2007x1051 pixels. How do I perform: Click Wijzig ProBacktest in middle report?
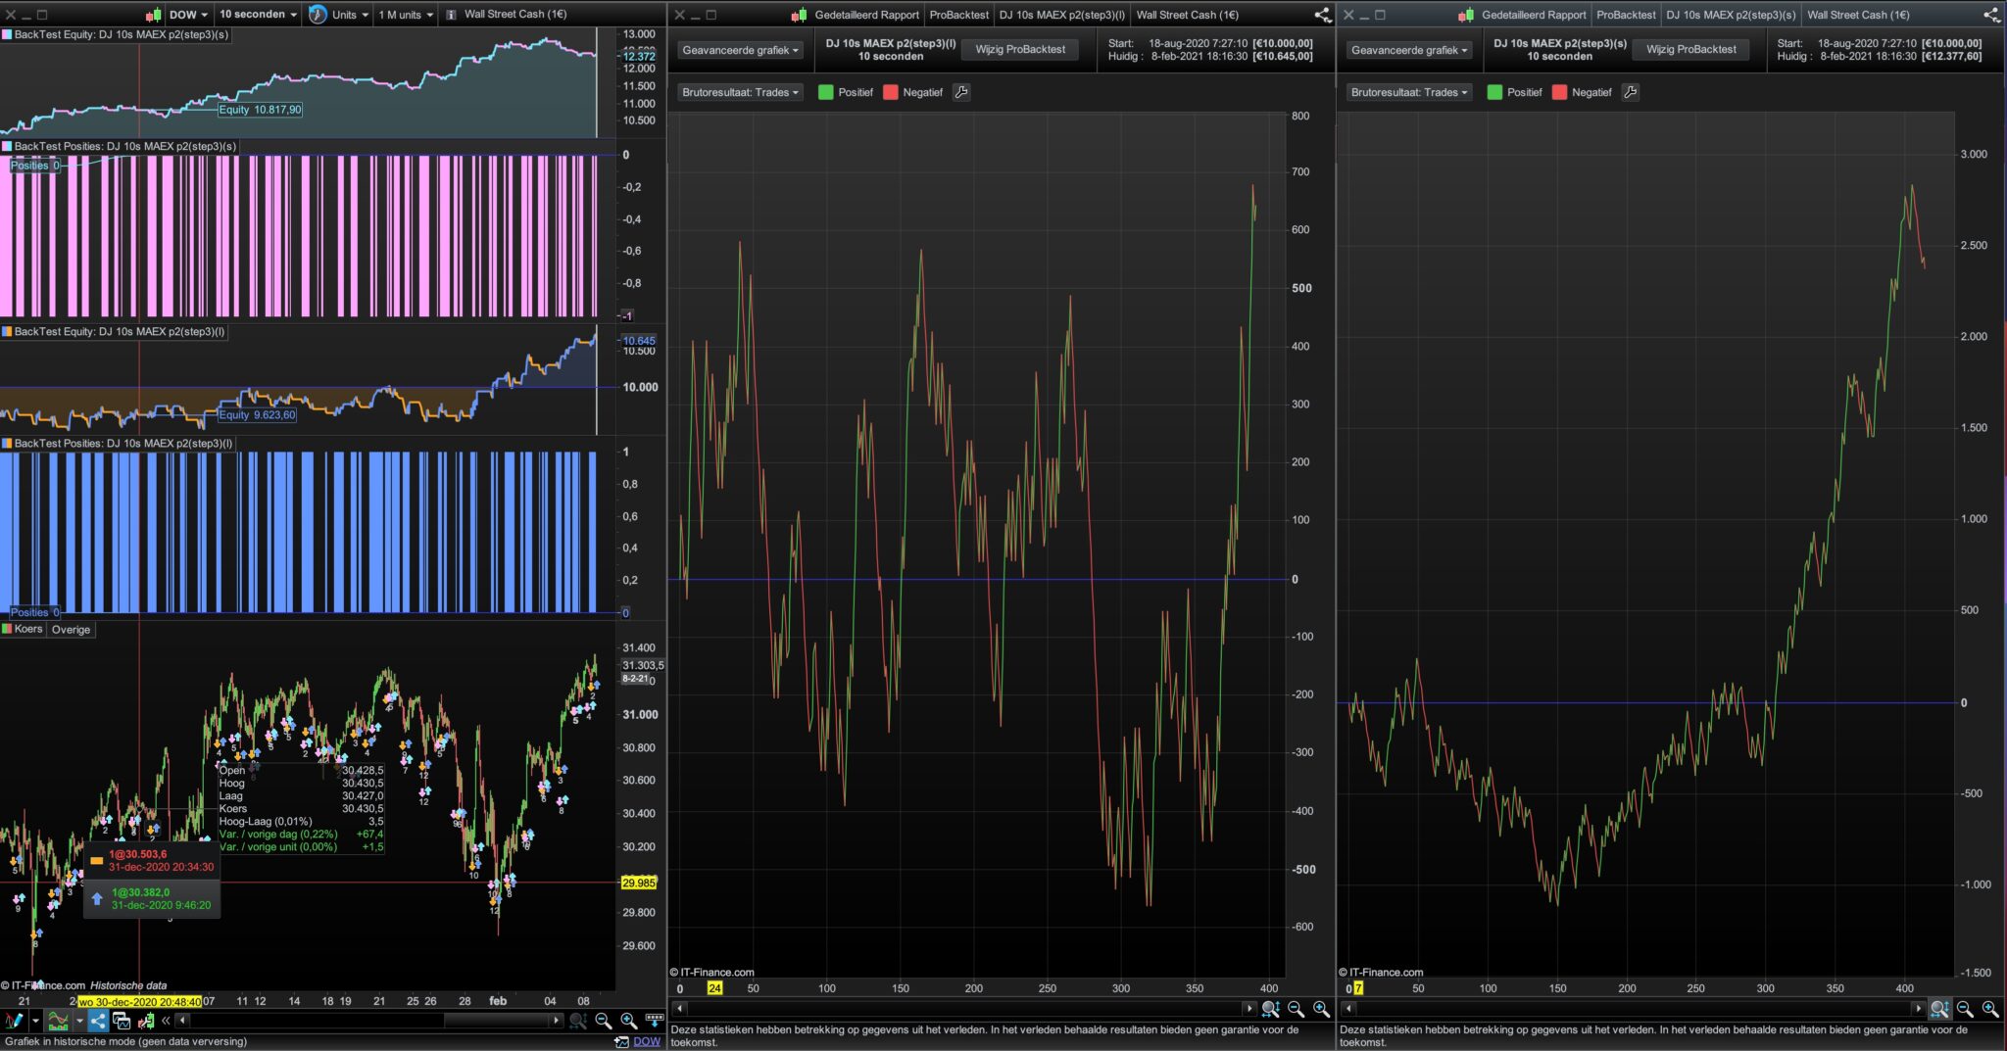pyautogui.click(x=1020, y=49)
